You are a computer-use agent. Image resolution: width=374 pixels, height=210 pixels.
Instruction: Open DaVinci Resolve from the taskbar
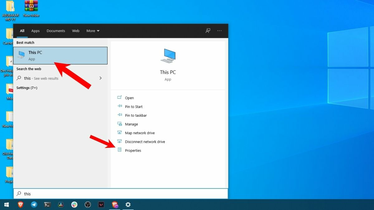(x=61, y=205)
